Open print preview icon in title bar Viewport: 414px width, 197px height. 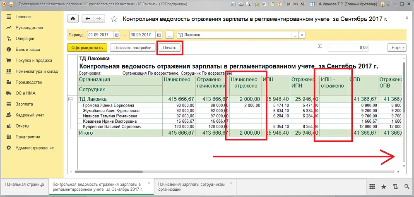(248, 4)
